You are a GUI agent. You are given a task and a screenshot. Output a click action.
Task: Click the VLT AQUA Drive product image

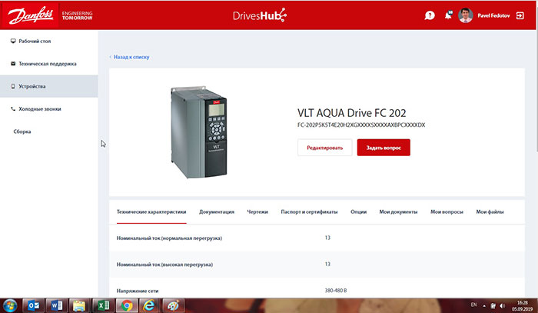pos(199,132)
